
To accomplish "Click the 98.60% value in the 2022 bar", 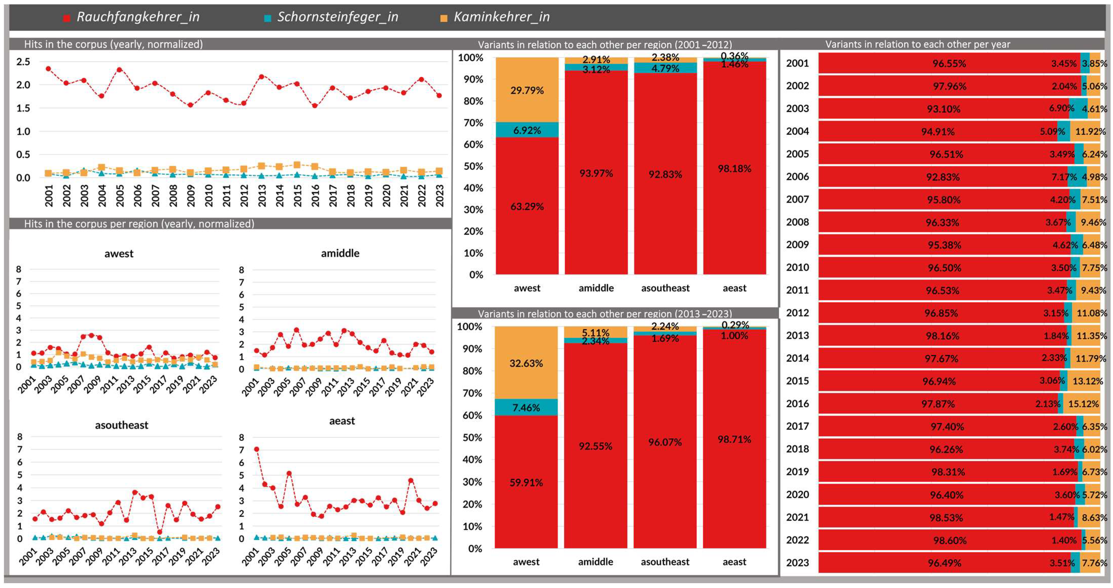I will coord(950,541).
